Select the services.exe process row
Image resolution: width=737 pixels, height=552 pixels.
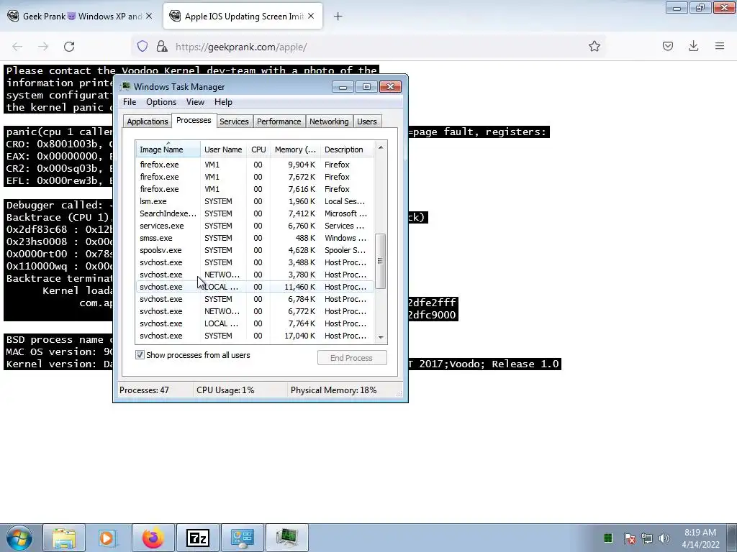[x=255, y=226]
